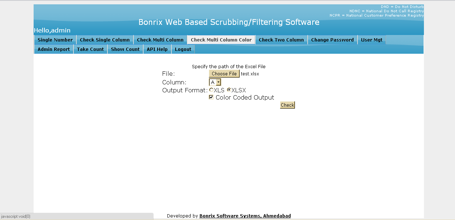The image size is (455, 220).
Task: Open the Bonrix Software Systems, Ahmedabad link
Action: click(x=245, y=216)
